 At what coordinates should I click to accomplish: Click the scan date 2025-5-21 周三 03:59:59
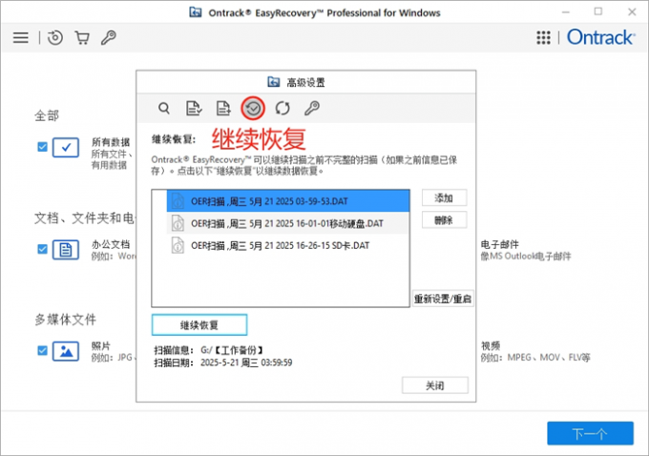click(246, 363)
